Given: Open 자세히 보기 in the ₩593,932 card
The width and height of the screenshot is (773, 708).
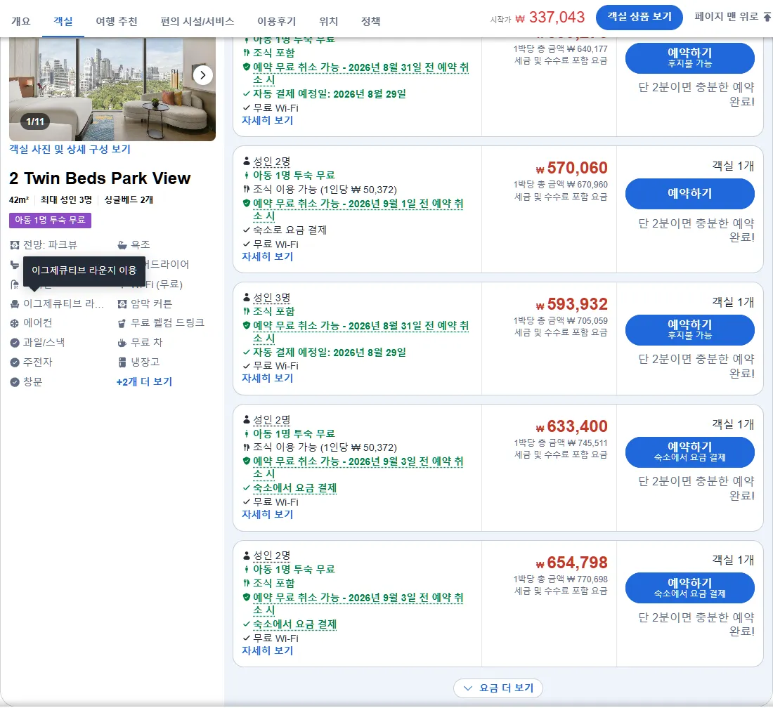Looking at the screenshot, I should (267, 379).
